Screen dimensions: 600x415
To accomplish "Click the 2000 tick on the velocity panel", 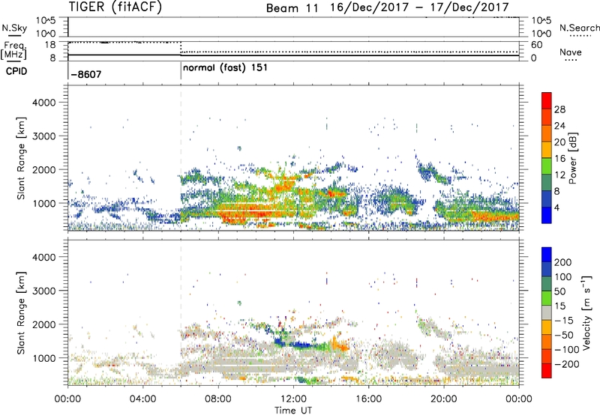I will [x=43, y=324].
